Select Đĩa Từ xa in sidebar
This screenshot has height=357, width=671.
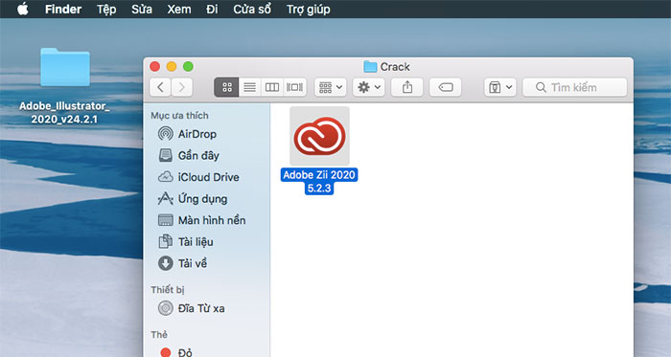tap(201, 308)
